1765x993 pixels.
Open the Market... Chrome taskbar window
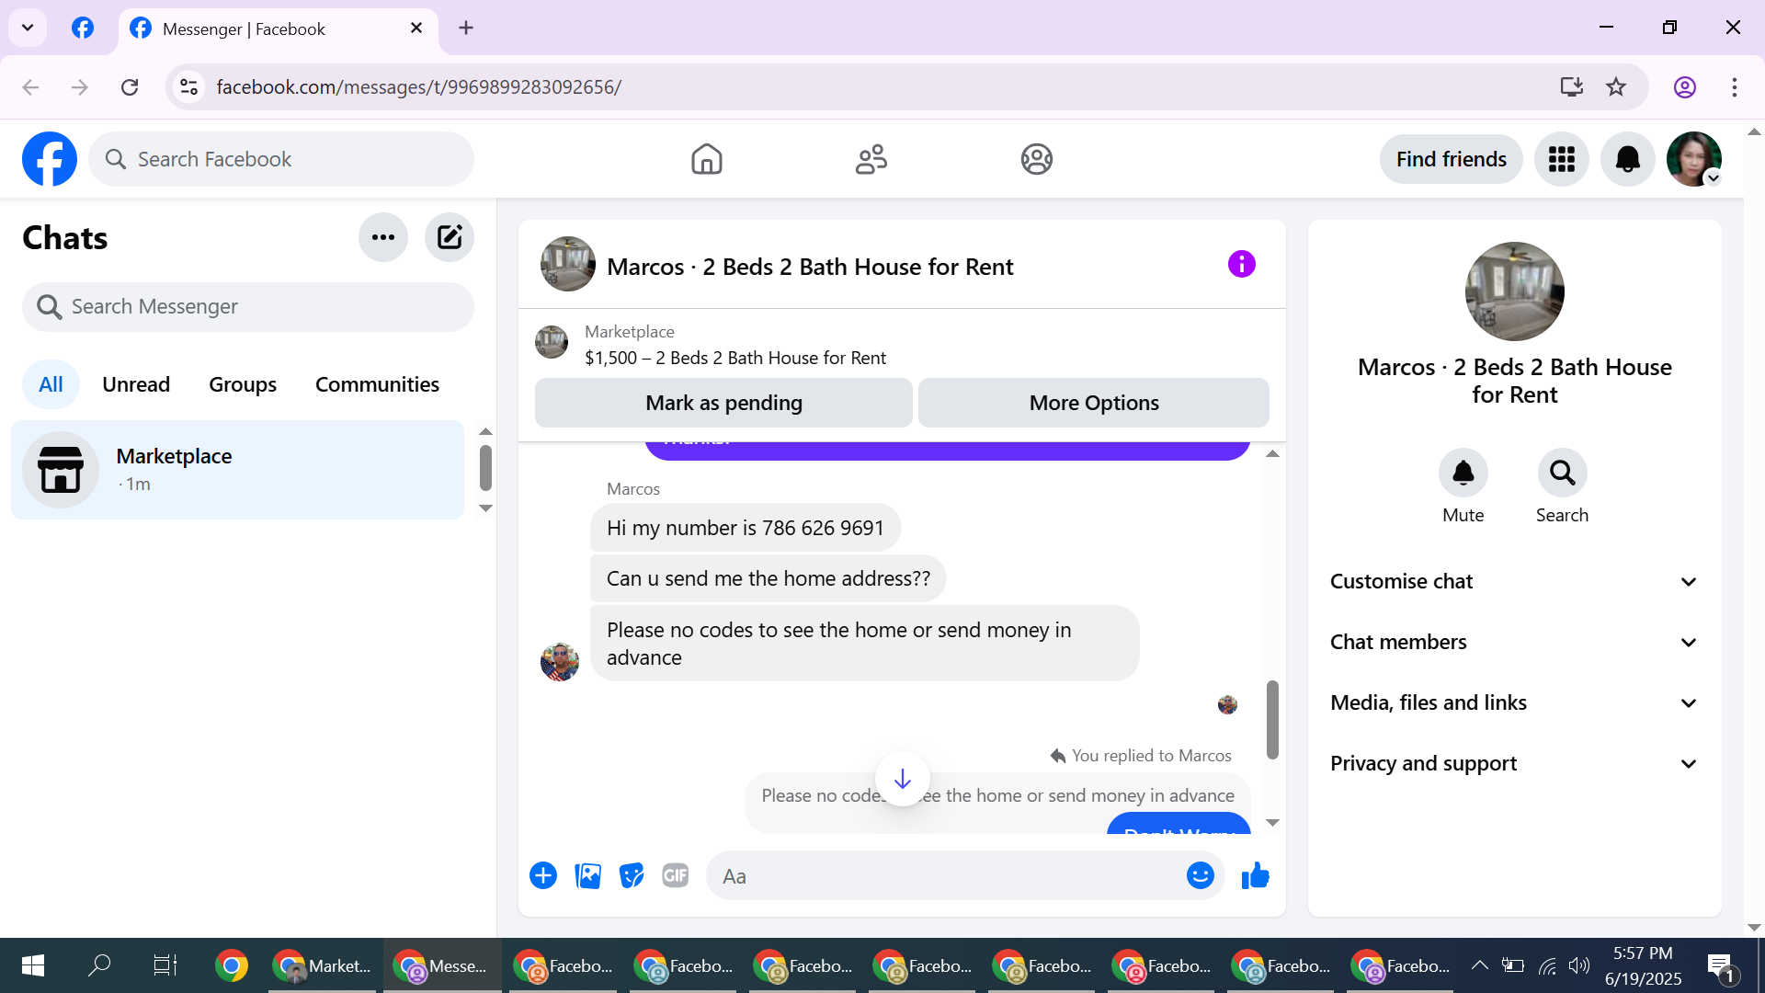point(323,965)
